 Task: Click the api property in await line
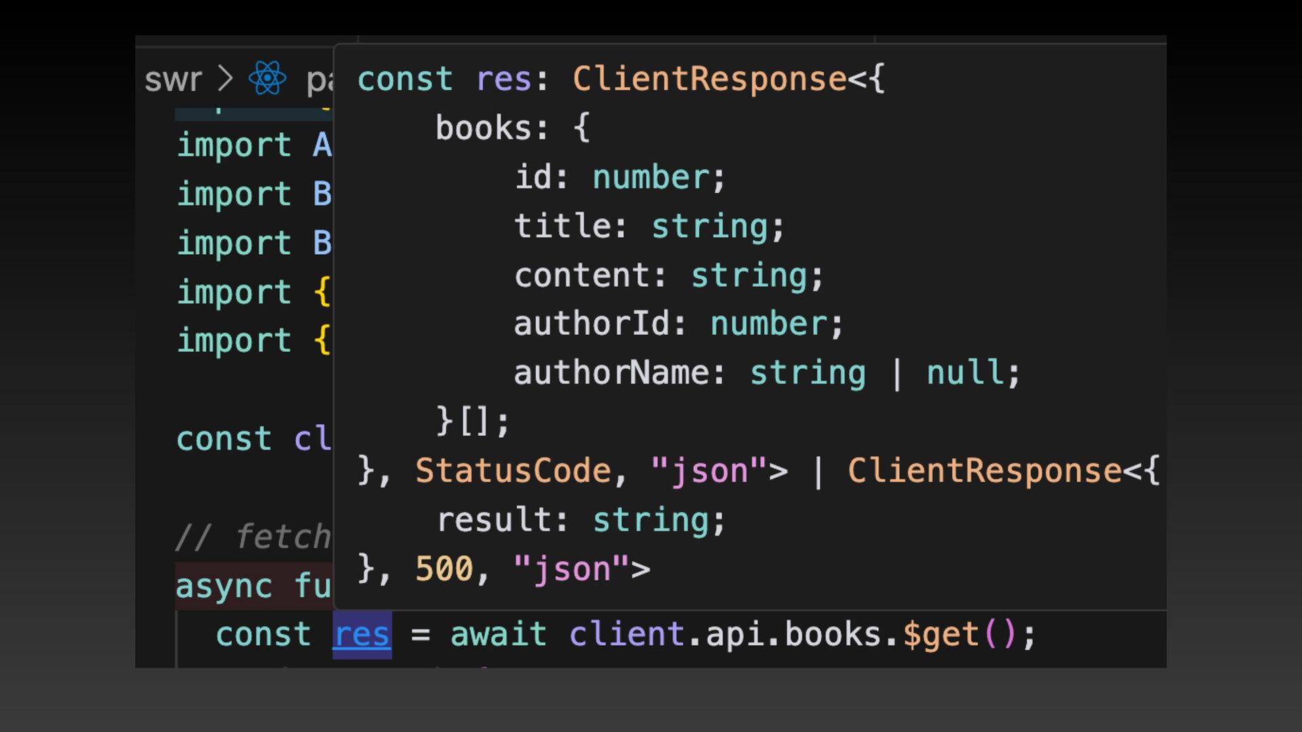point(735,635)
